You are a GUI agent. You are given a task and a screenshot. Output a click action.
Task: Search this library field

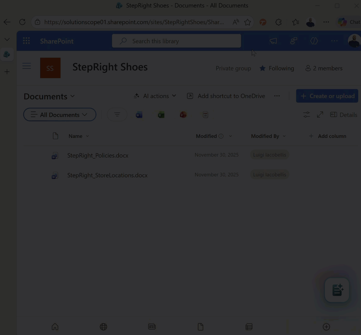click(176, 41)
